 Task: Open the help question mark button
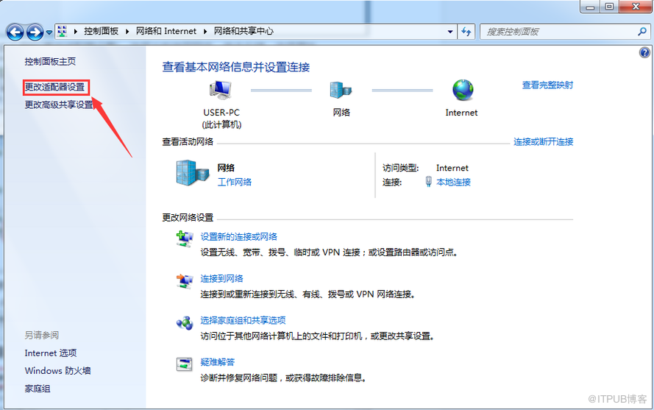click(x=644, y=53)
